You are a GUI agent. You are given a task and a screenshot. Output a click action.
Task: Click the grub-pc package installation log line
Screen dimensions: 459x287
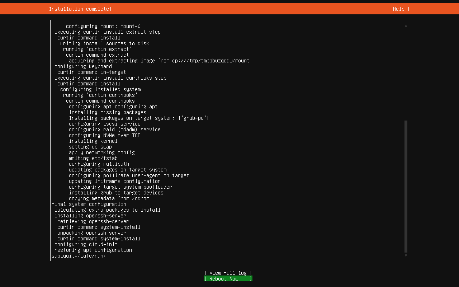pos(139,118)
